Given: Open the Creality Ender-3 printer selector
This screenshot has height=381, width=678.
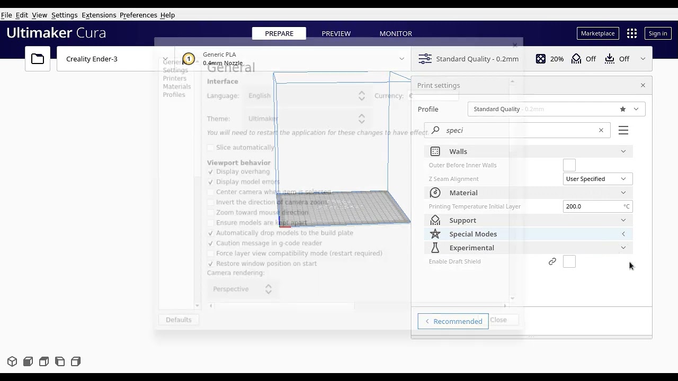Looking at the screenshot, I should pyautogui.click(x=115, y=59).
